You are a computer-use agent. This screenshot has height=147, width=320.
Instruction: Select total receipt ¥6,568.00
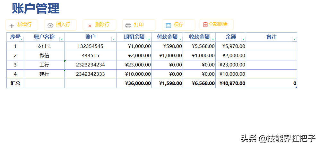click(x=199, y=83)
